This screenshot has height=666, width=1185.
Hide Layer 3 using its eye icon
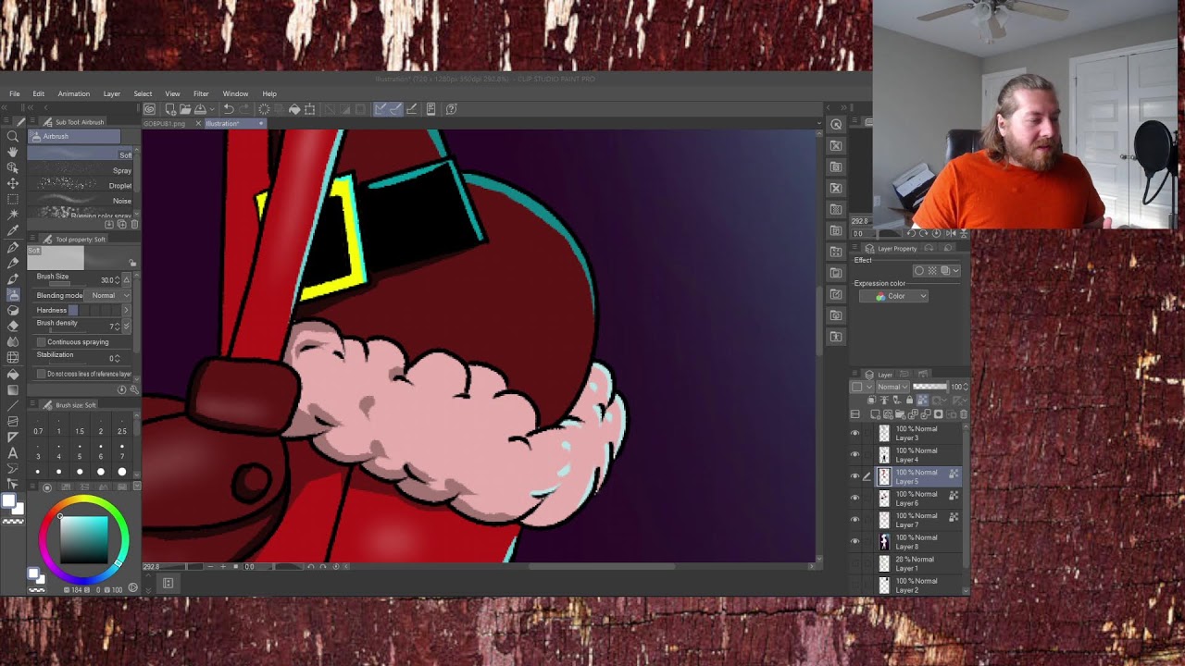click(x=854, y=433)
